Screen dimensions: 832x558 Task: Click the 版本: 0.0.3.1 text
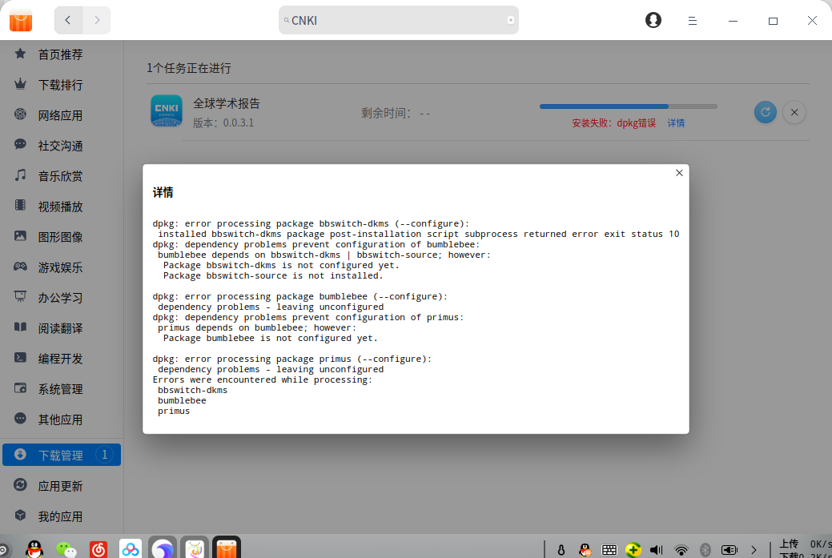tap(223, 123)
